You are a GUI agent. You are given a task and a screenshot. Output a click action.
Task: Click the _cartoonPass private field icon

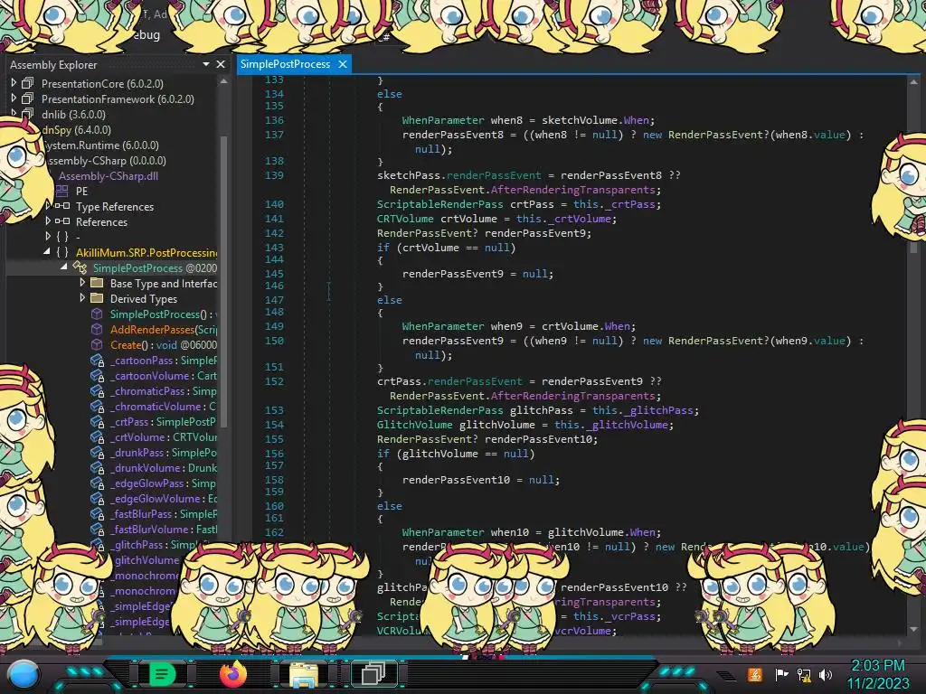coord(97,360)
